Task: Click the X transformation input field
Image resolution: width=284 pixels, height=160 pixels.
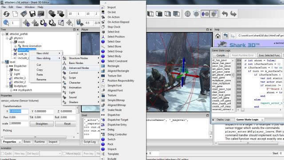Action: coord(19,111)
